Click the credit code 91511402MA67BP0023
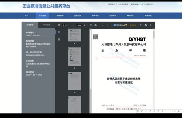Viewport: 182px width, 118px height. 35,55
